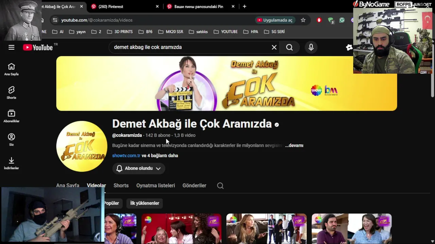The height and width of the screenshot is (244, 435).
Task: Open the Siz section in the sidebar
Action: click(11, 139)
